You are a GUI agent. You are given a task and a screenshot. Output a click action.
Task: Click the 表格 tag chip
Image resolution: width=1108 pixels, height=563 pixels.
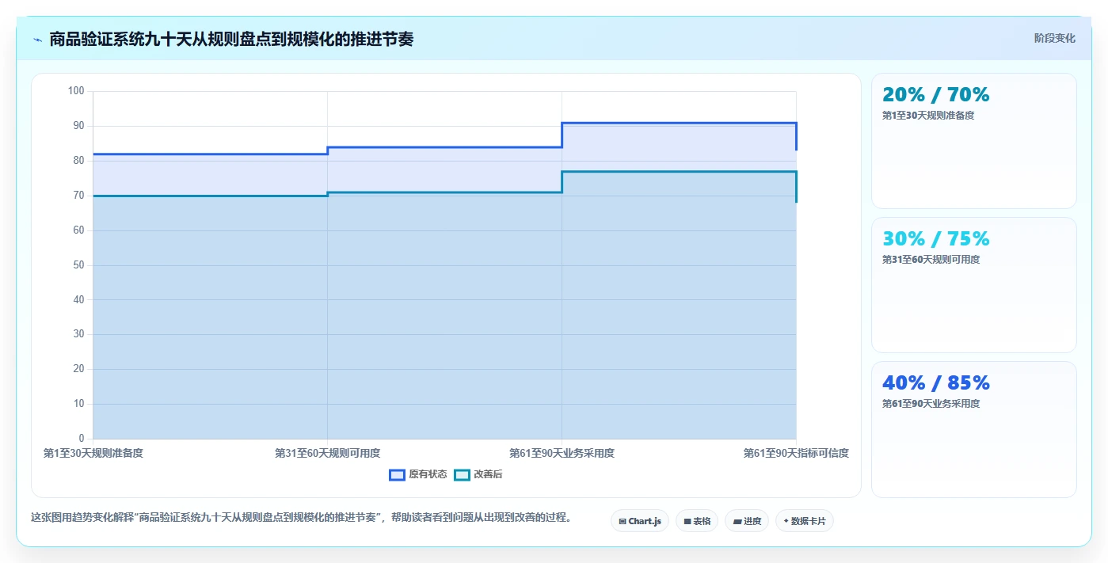click(x=697, y=521)
